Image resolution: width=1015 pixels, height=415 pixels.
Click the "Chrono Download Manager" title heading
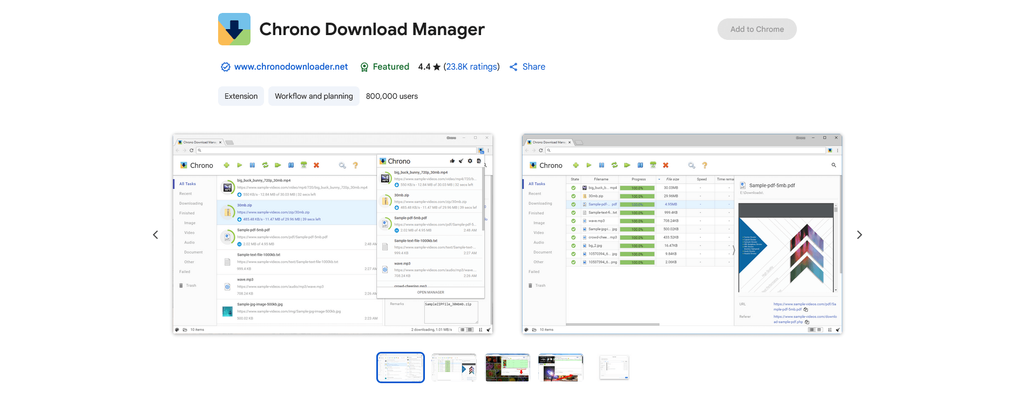(x=372, y=29)
